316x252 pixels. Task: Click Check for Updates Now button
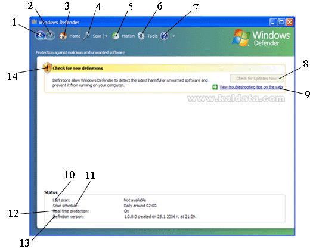click(256, 79)
